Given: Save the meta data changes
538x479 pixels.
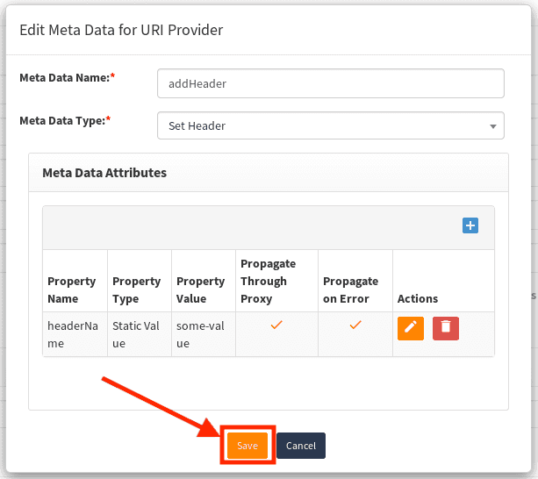Looking at the screenshot, I should [247, 446].
